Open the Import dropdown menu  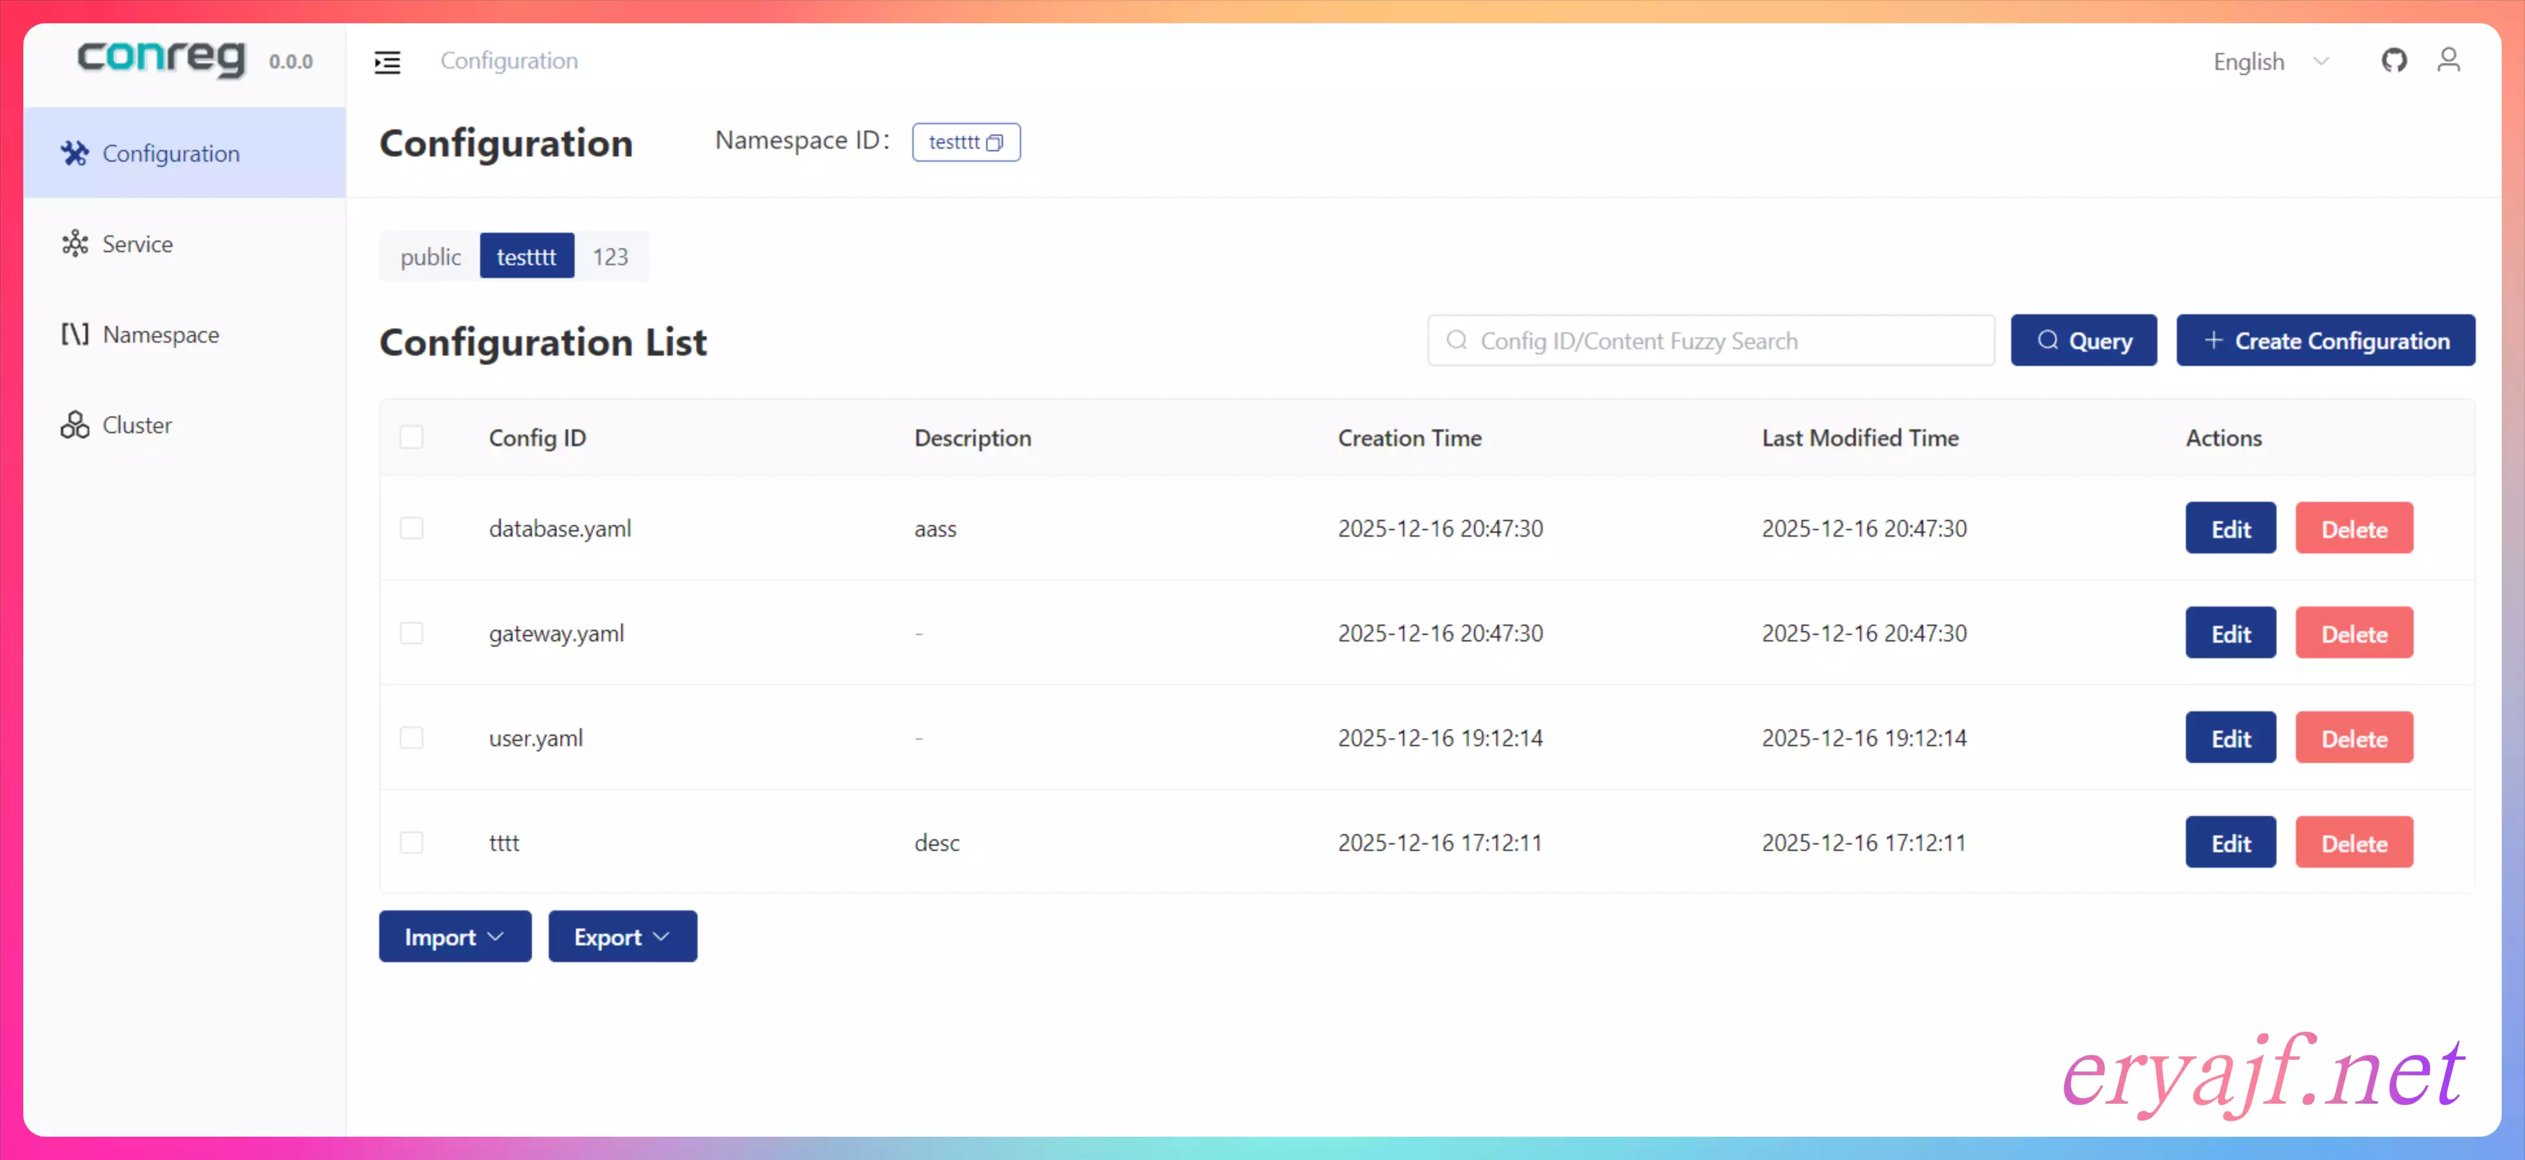tap(455, 937)
